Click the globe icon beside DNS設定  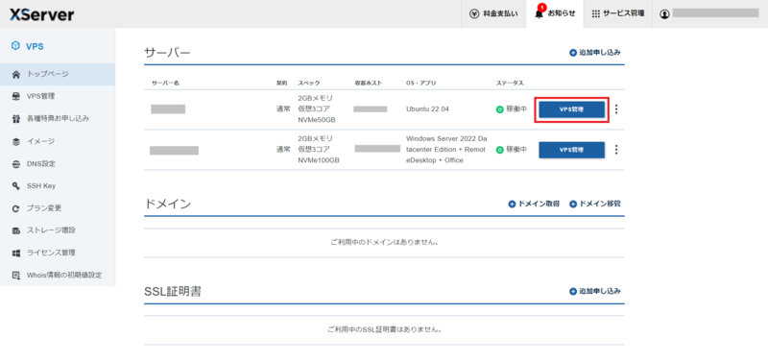point(16,164)
